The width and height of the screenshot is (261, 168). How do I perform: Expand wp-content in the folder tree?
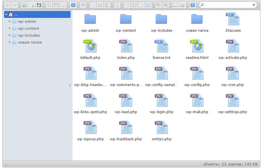tap(9, 28)
